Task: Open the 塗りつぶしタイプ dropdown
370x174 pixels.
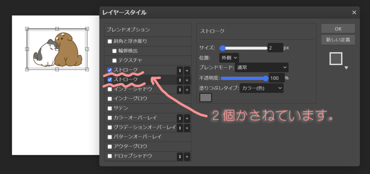Action: pyautogui.click(x=261, y=88)
